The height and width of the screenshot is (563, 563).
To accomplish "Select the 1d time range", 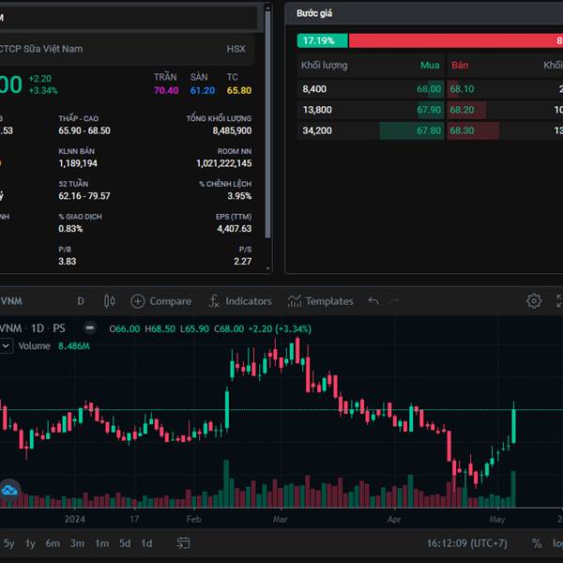I will click(x=146, y=543).
